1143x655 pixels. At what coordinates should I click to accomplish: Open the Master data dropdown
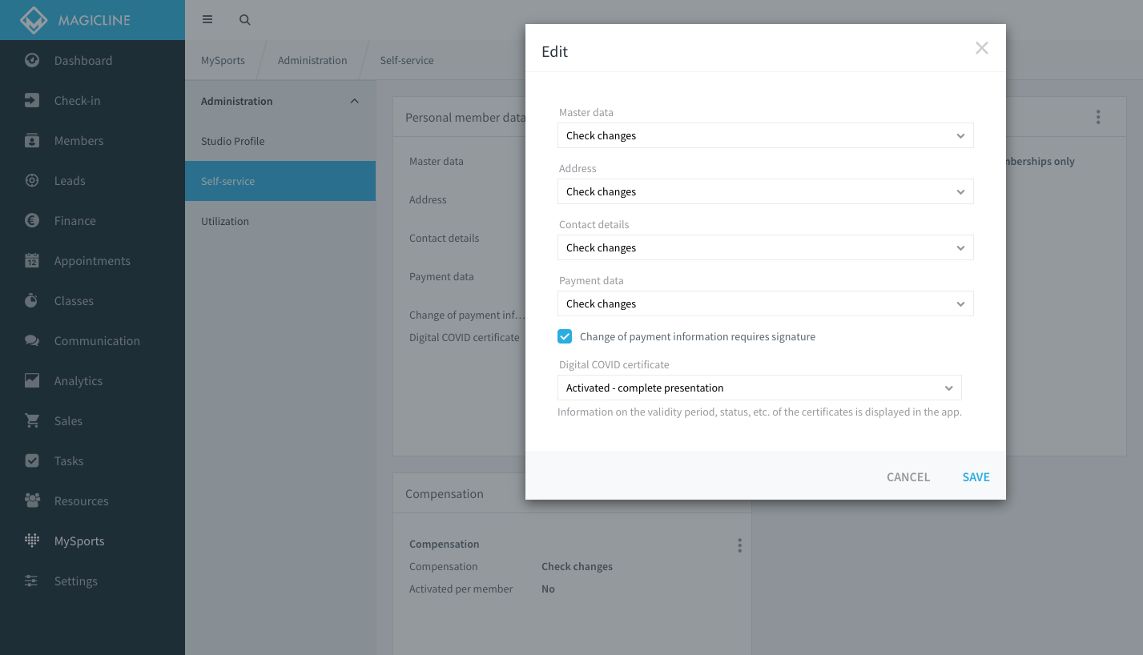(765, 135)
